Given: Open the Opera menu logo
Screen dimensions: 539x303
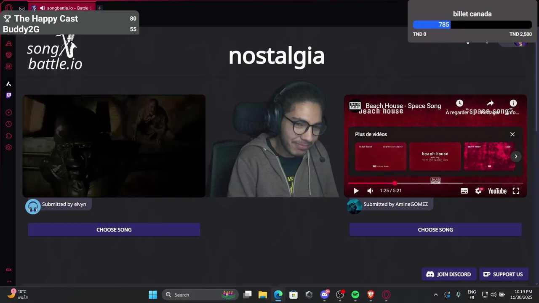Looking at the screenshot, I should (x=8, y=8).
